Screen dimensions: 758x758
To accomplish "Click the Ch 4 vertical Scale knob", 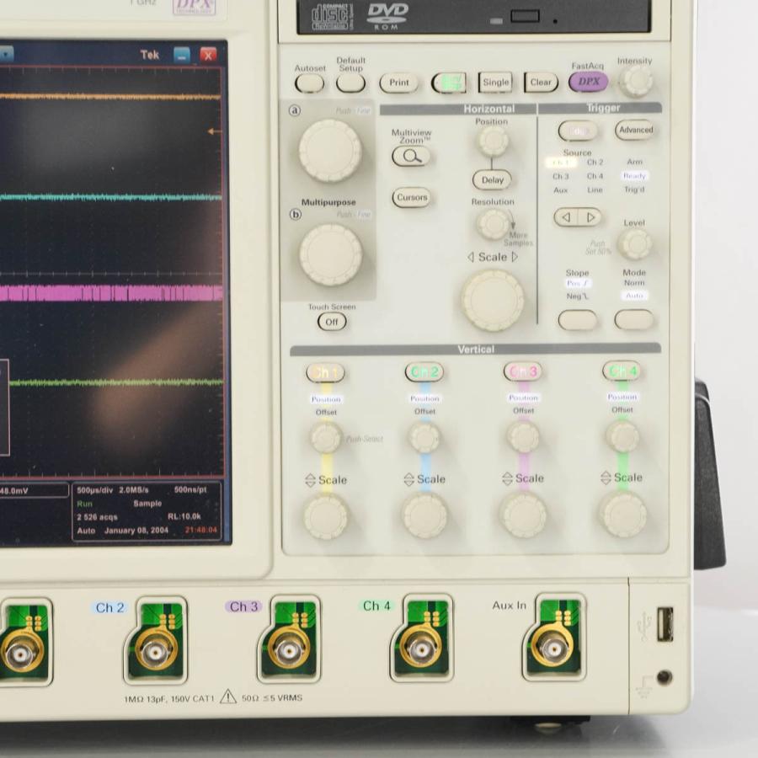I will tap(623, 515).
